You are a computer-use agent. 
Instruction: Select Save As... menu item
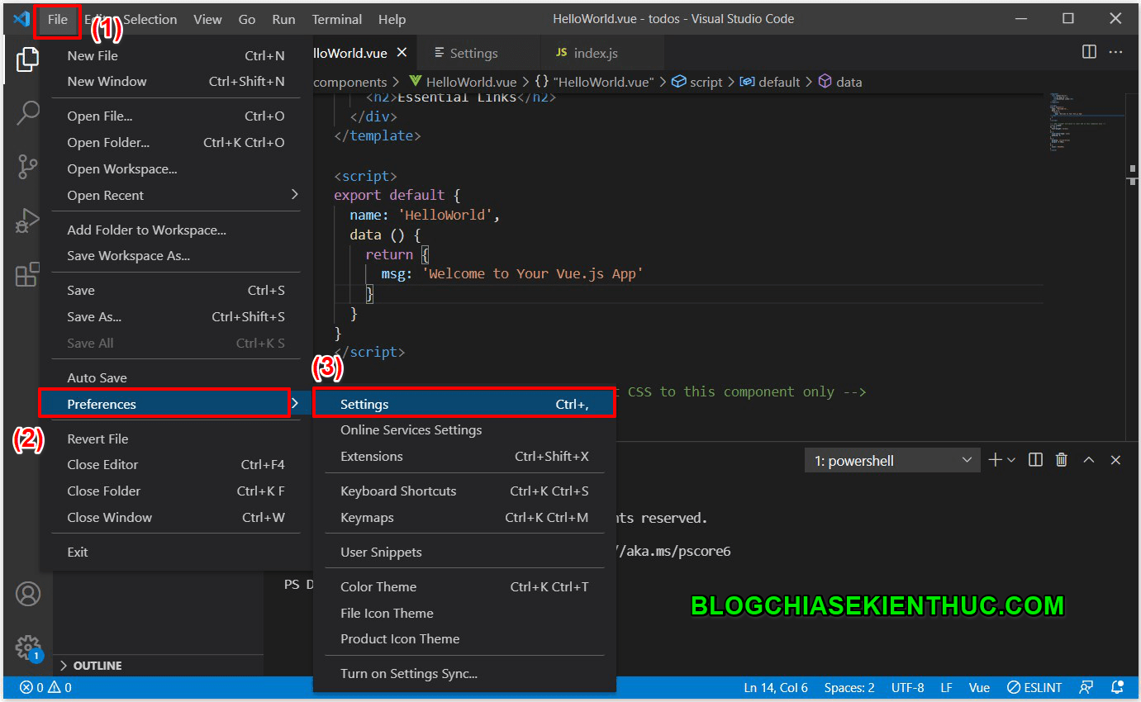pyautogui.click(x=176, y=316)
